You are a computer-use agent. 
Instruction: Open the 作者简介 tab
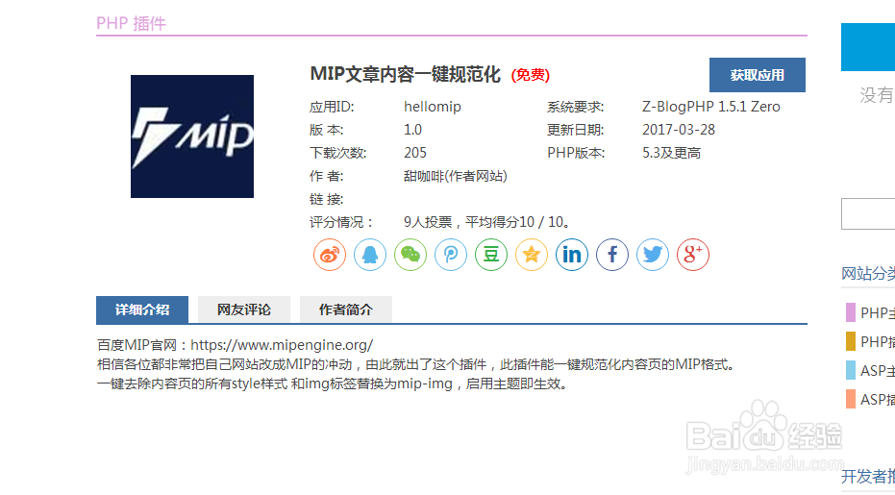(x=346, y=309)
